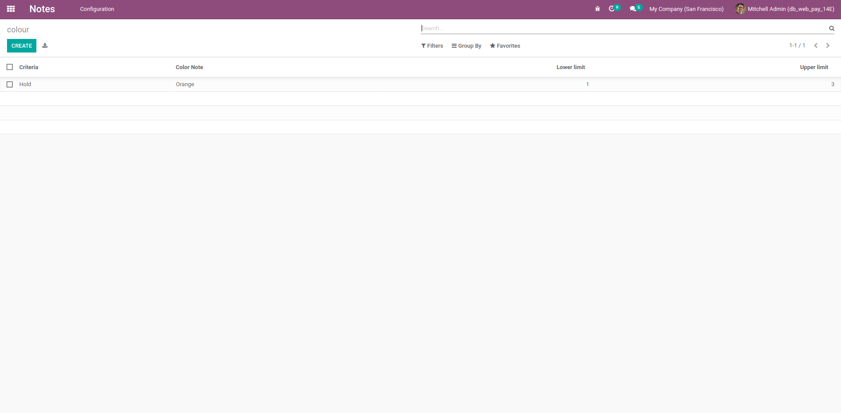Sort by Criteria column header
841x413 pixels.
tap(28, 67)
